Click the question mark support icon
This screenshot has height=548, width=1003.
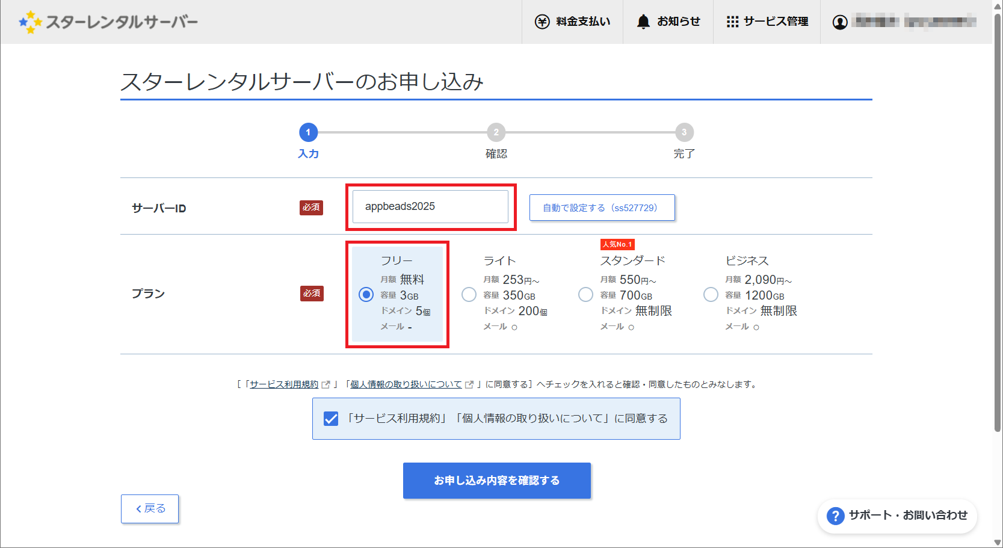point(835,516)
